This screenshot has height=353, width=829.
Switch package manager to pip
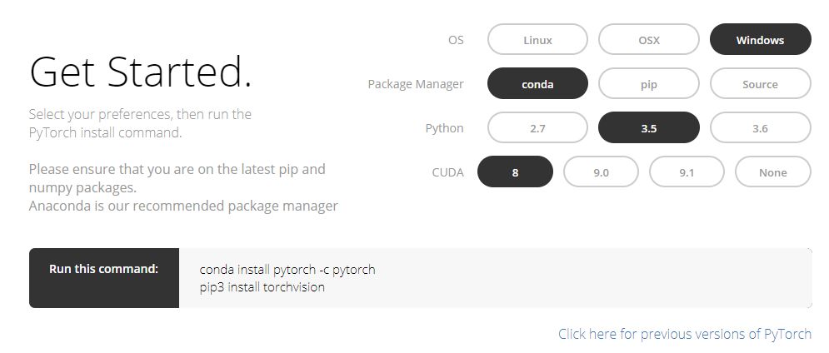649,84
